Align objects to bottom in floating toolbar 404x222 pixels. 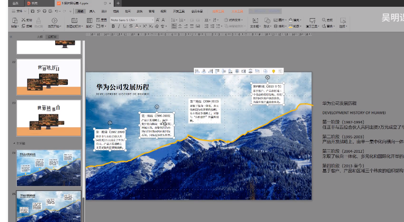click(x=230, y=71)
